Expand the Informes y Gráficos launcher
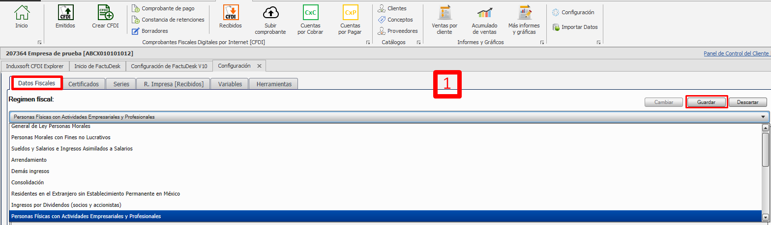The width and height of the screenshot is (771, 225). (542, 43)
